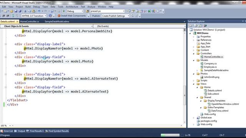Viewport: 246px width, 138px height.
Task: Collapse the Views folder node
Action: tap(194, 84)
